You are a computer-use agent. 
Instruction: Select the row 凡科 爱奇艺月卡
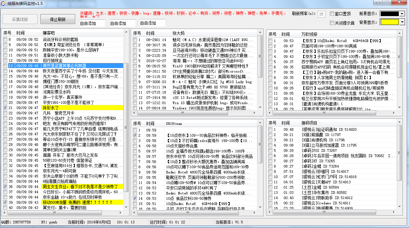(63, 113)
